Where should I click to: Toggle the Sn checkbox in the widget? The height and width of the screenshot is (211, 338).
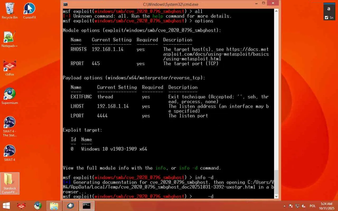(327, 17)
